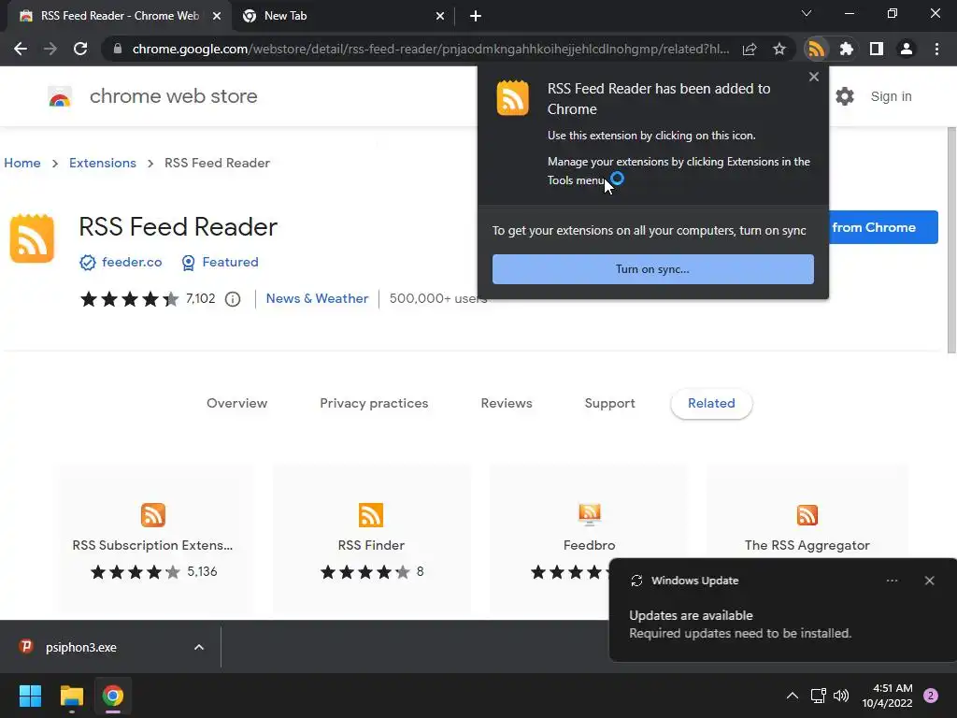
Task: Click Chrome taskbar icon
Action: 112,696
